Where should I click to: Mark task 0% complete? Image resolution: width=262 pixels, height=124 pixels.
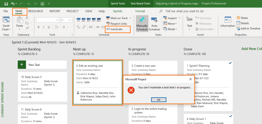(79, 20)
